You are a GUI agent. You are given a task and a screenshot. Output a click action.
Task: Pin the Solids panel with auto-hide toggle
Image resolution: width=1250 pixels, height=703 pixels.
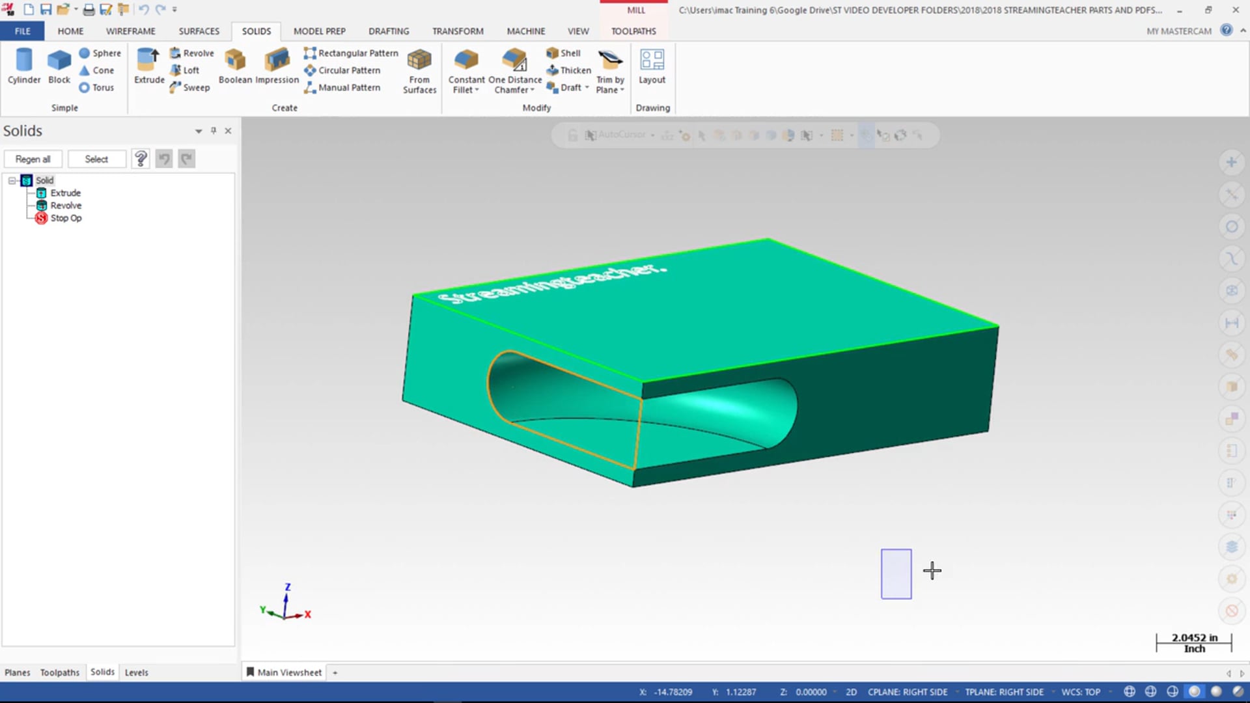coord(214,131)
